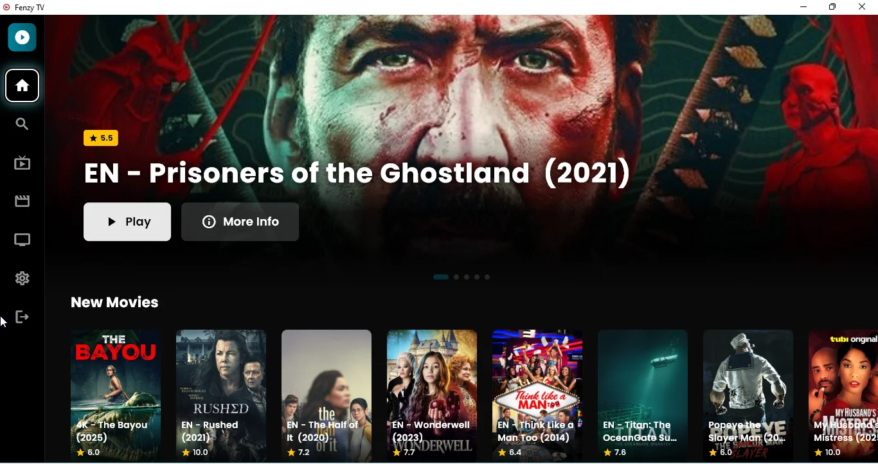The height and width of the screenshot is (464, 878).
Task: Open Popeye the Slayer Man poster
Action: 748,396
